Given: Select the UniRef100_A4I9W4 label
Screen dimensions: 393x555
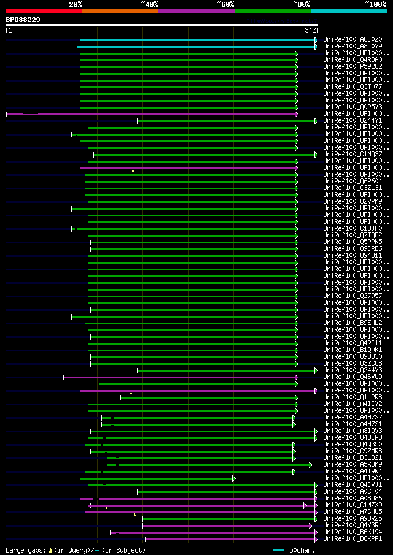Looking at the screenshot, I should click(x=352, y=472).
